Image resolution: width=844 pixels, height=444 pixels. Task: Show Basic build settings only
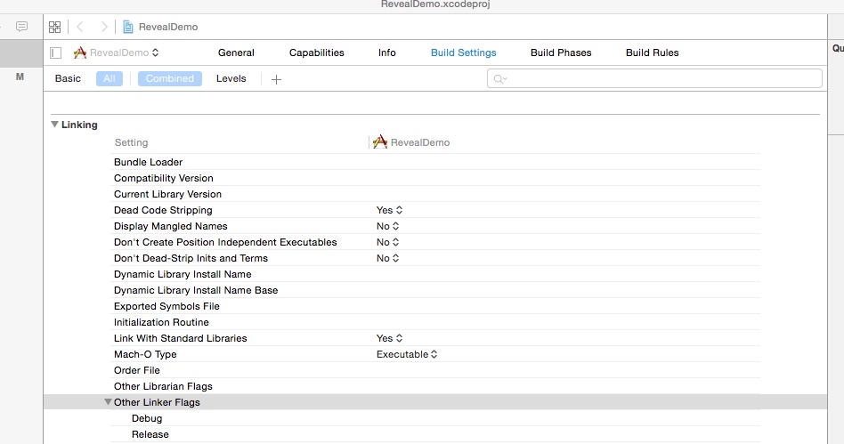pos(68,78)
